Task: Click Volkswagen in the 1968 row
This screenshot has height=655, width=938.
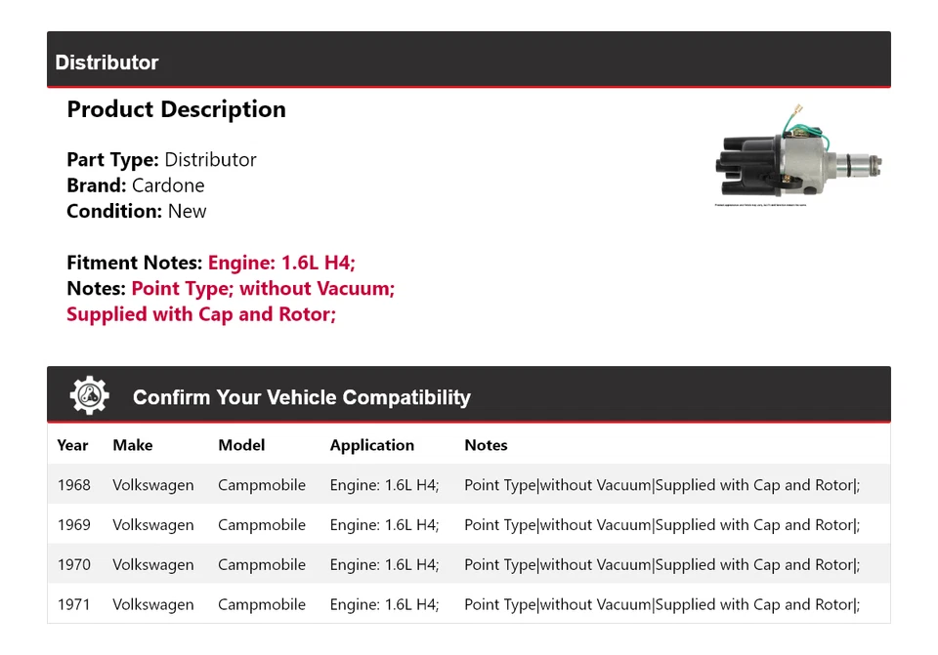Action: (153, 485)
